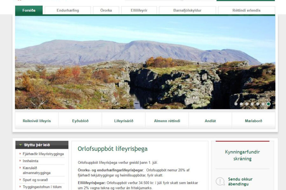Collapse the 'Styttu þér leið' panel arrow
This screenshot has height=190, width=286.
tap(21, 145)
